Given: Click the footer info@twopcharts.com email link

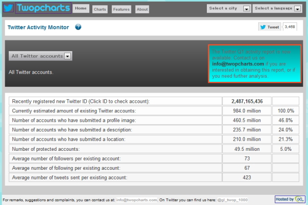Looking at the screenshot, I should point(136,199).
